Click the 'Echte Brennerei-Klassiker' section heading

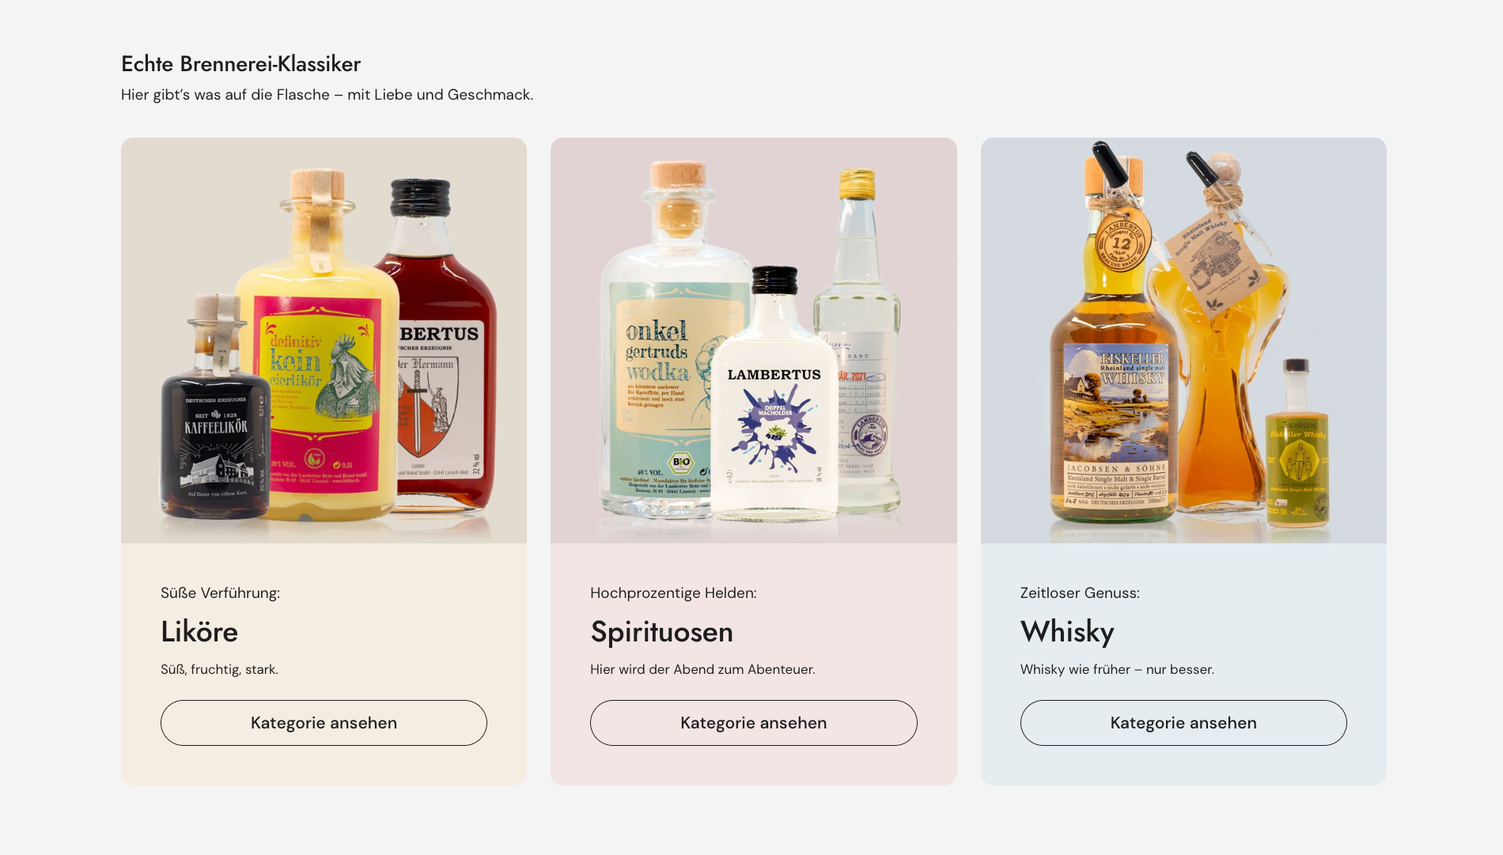[x=240, y=64]
